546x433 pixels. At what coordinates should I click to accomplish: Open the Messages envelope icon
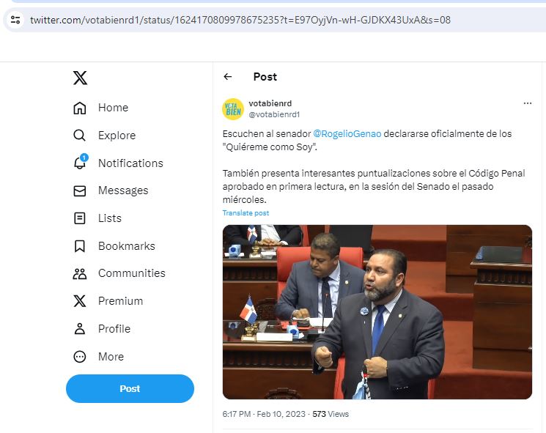click(80, 190)
